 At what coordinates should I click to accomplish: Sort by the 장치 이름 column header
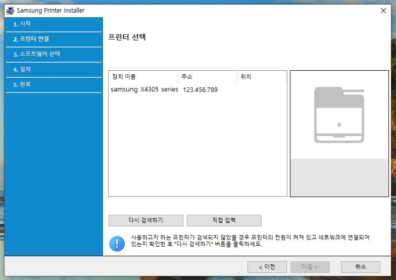143,77
